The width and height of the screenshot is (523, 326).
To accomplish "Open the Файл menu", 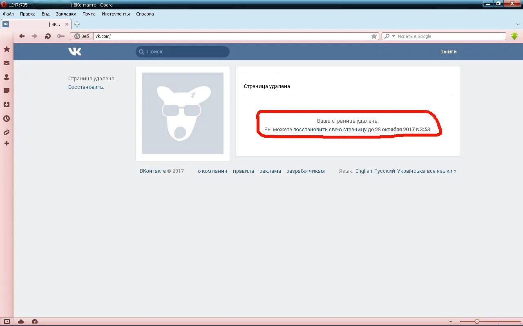I will (x=8, y=14).
